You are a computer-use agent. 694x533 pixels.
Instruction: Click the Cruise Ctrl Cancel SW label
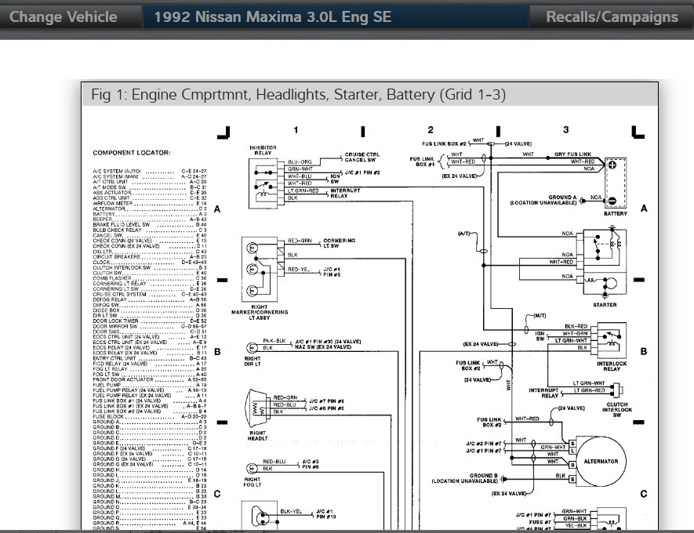point(362,158)
